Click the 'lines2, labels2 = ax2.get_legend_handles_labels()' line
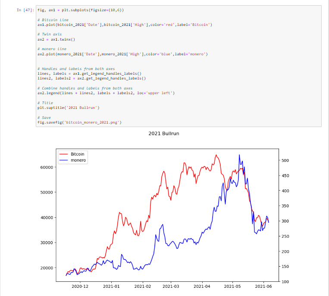The image size is (329, 296). coord(92,78)
